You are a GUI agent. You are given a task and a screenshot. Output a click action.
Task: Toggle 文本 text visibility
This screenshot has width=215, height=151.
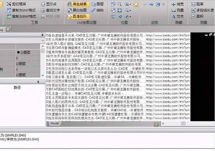[178, 16]
